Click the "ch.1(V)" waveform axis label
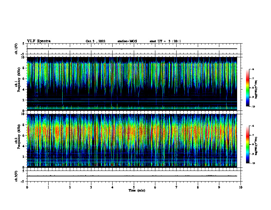This screenshot has height=210, width=271. (x=16, y=49)
